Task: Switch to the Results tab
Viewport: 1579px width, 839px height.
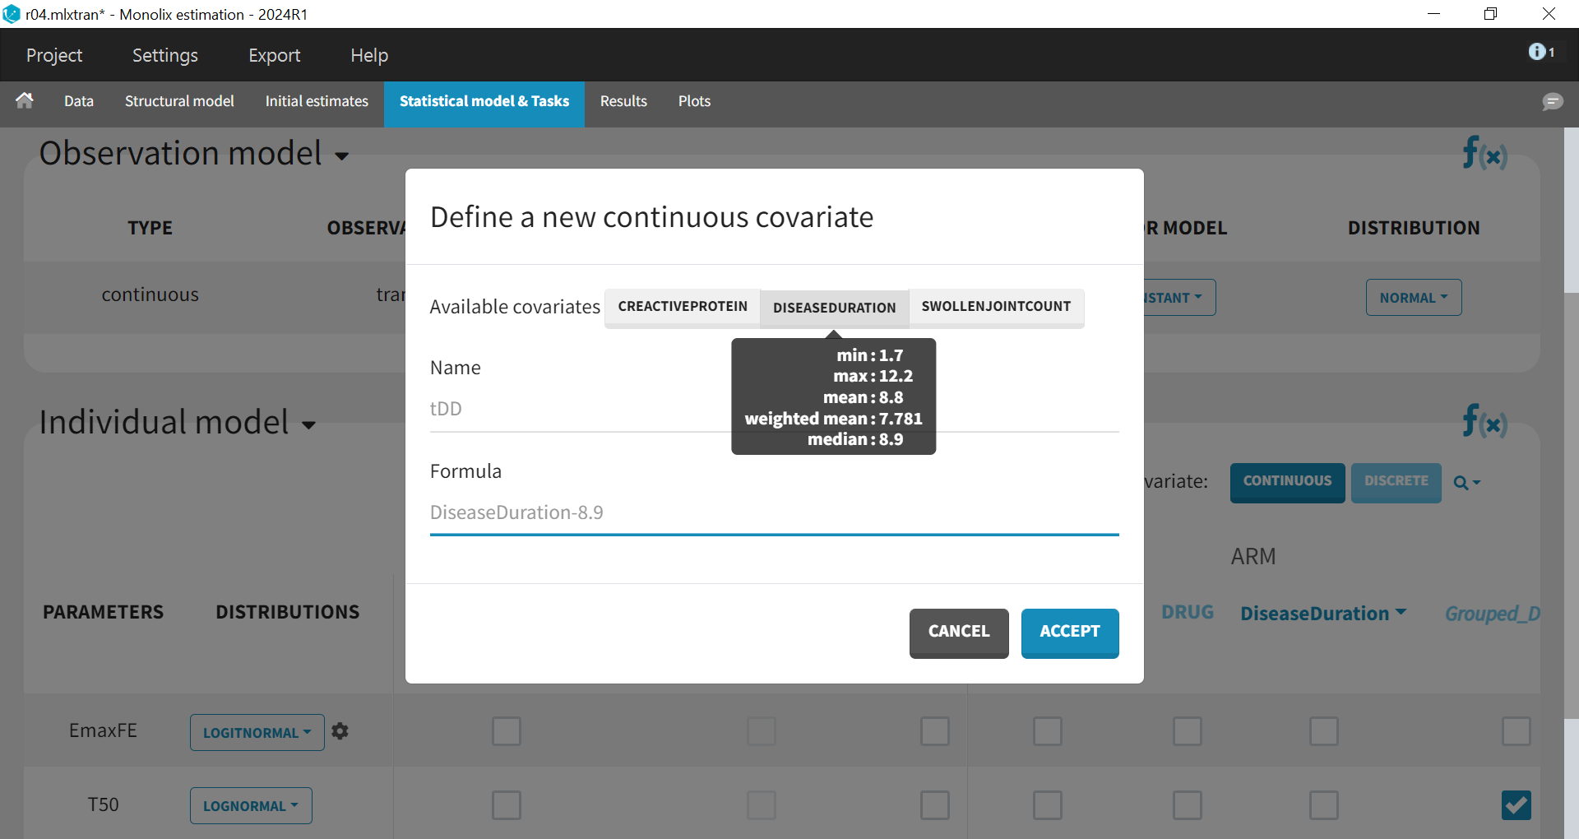Action: pyautogui.click(x=623, y=101)
